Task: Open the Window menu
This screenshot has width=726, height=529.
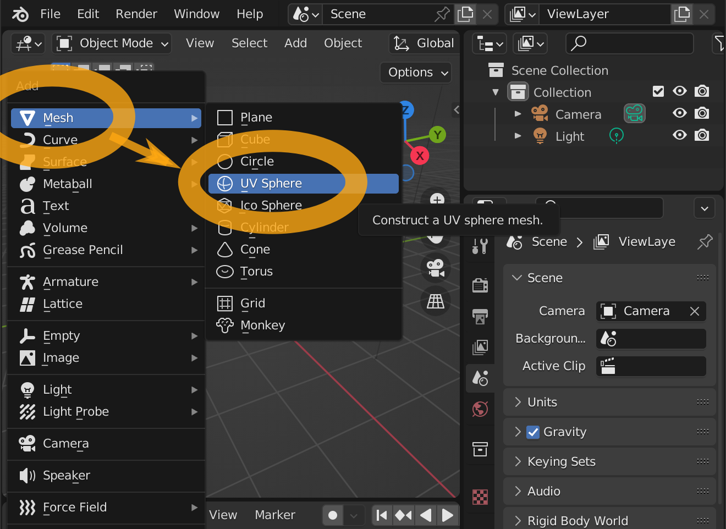Action: [x=196, y=14]
